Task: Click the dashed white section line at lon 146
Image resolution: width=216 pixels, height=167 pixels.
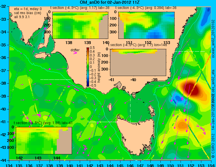Action: (130, 106)
